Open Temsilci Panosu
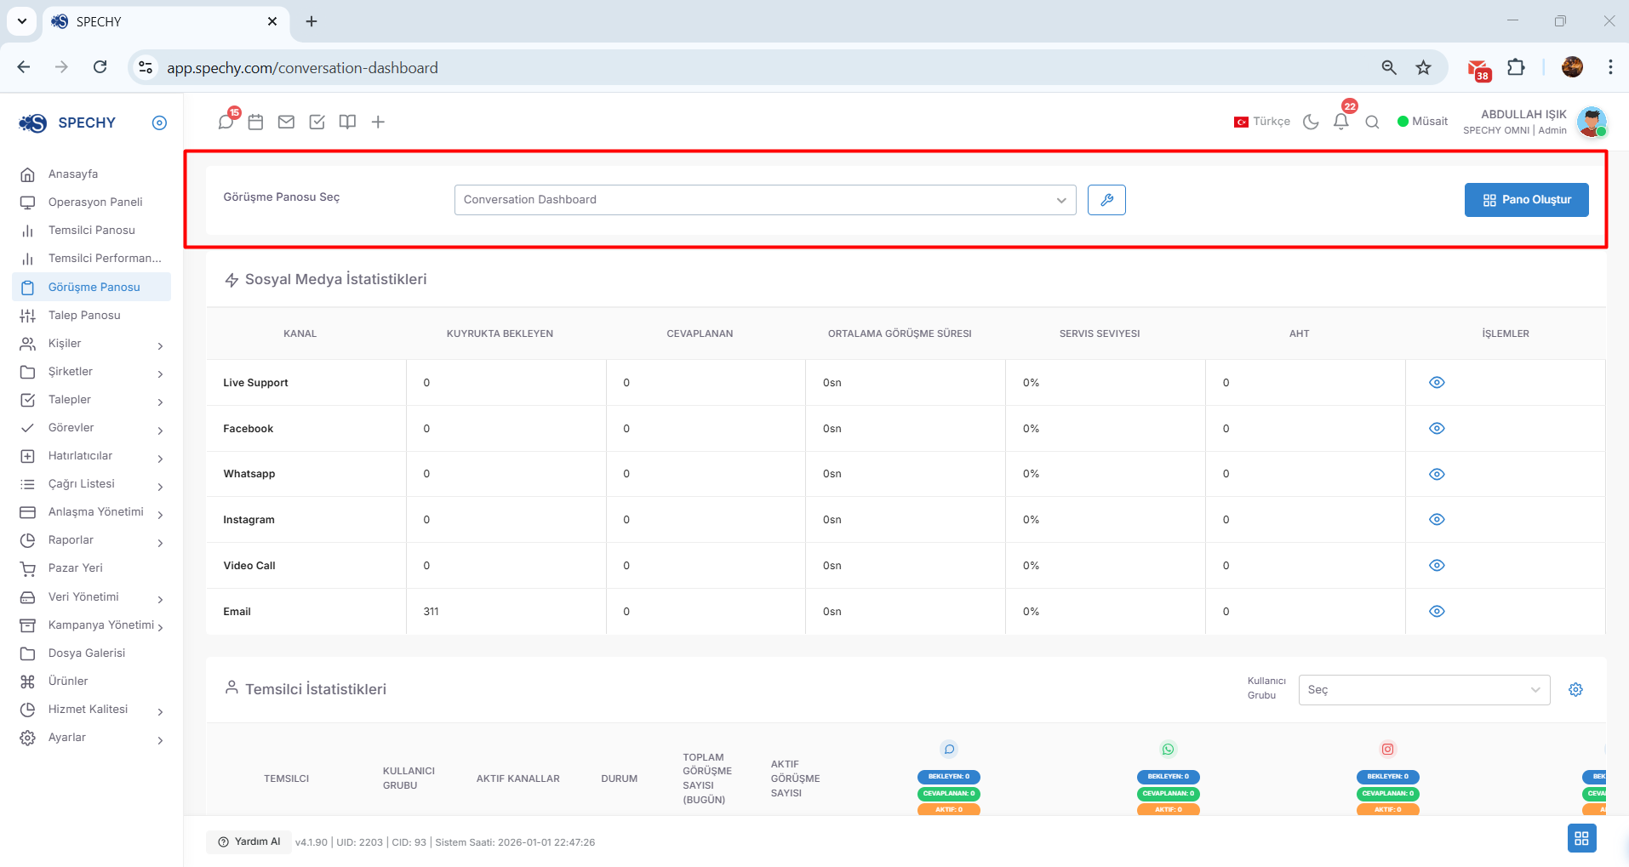The image size is (1629, 867). 91,230
